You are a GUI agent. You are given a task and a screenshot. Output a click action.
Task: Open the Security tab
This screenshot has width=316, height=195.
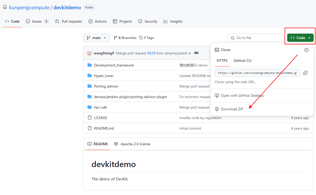[148, 21]
